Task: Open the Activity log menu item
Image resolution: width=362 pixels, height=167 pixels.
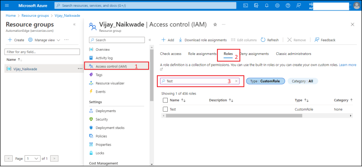Action: point(104,58)
